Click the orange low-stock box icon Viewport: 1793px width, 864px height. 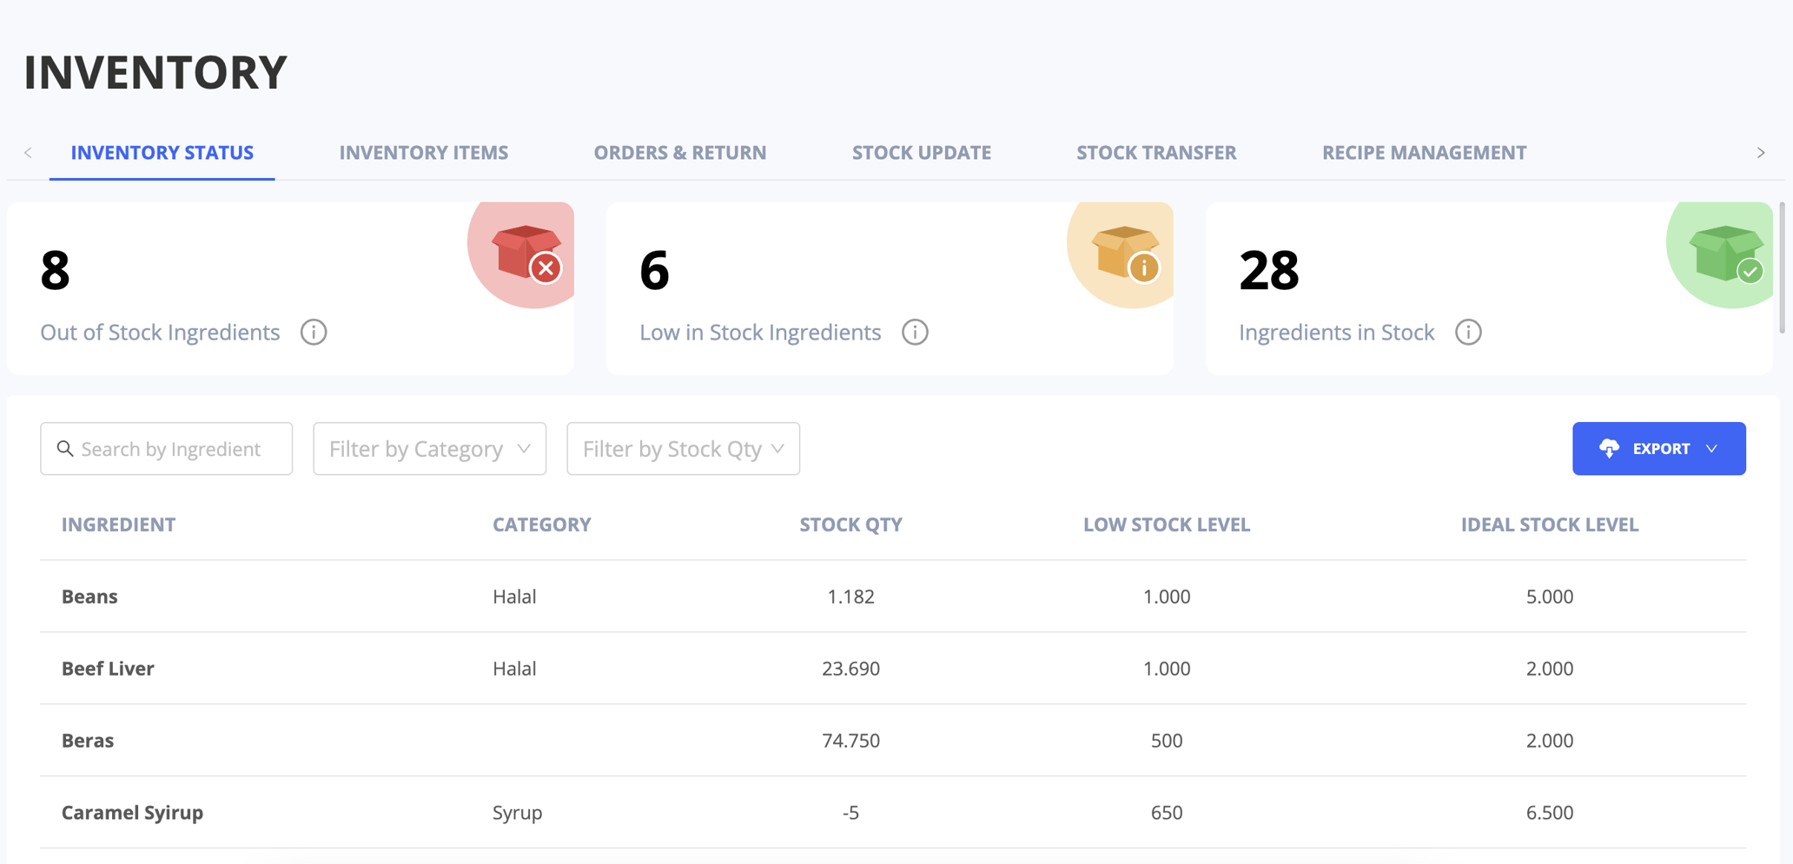1126,253
